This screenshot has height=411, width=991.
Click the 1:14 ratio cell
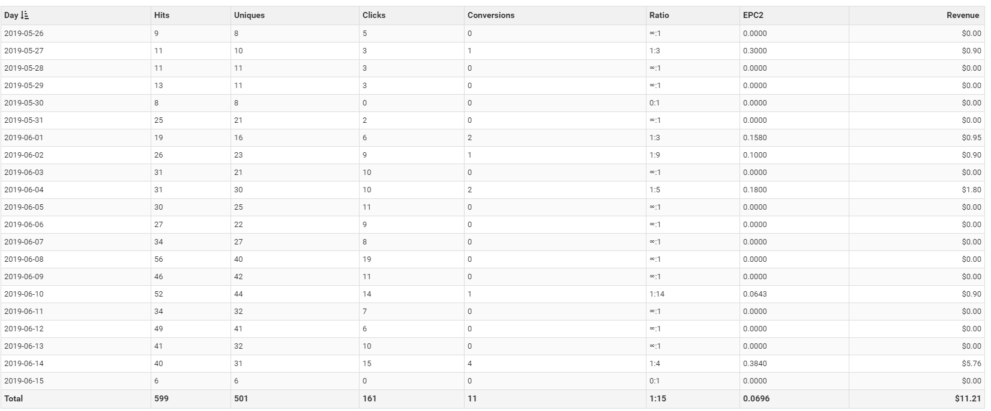pos(657,294)
